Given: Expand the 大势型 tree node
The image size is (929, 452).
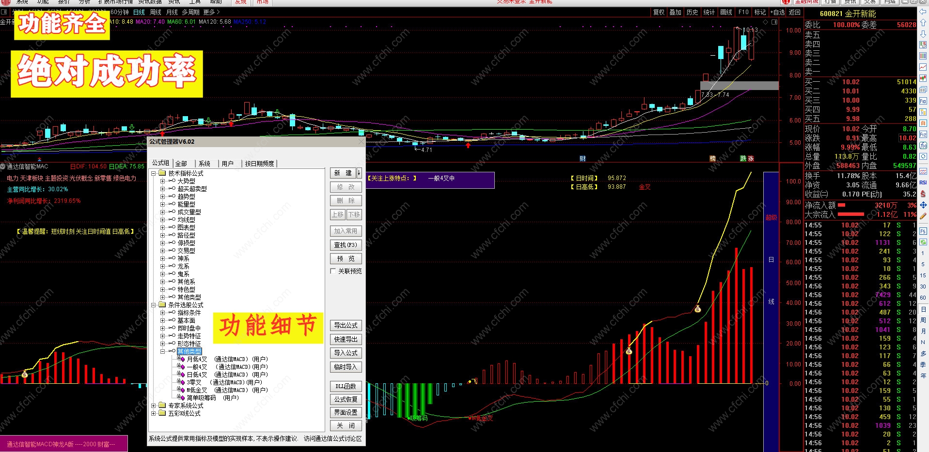Looking at the screenshot, I should pyautogui.click(x=163, y=181).
